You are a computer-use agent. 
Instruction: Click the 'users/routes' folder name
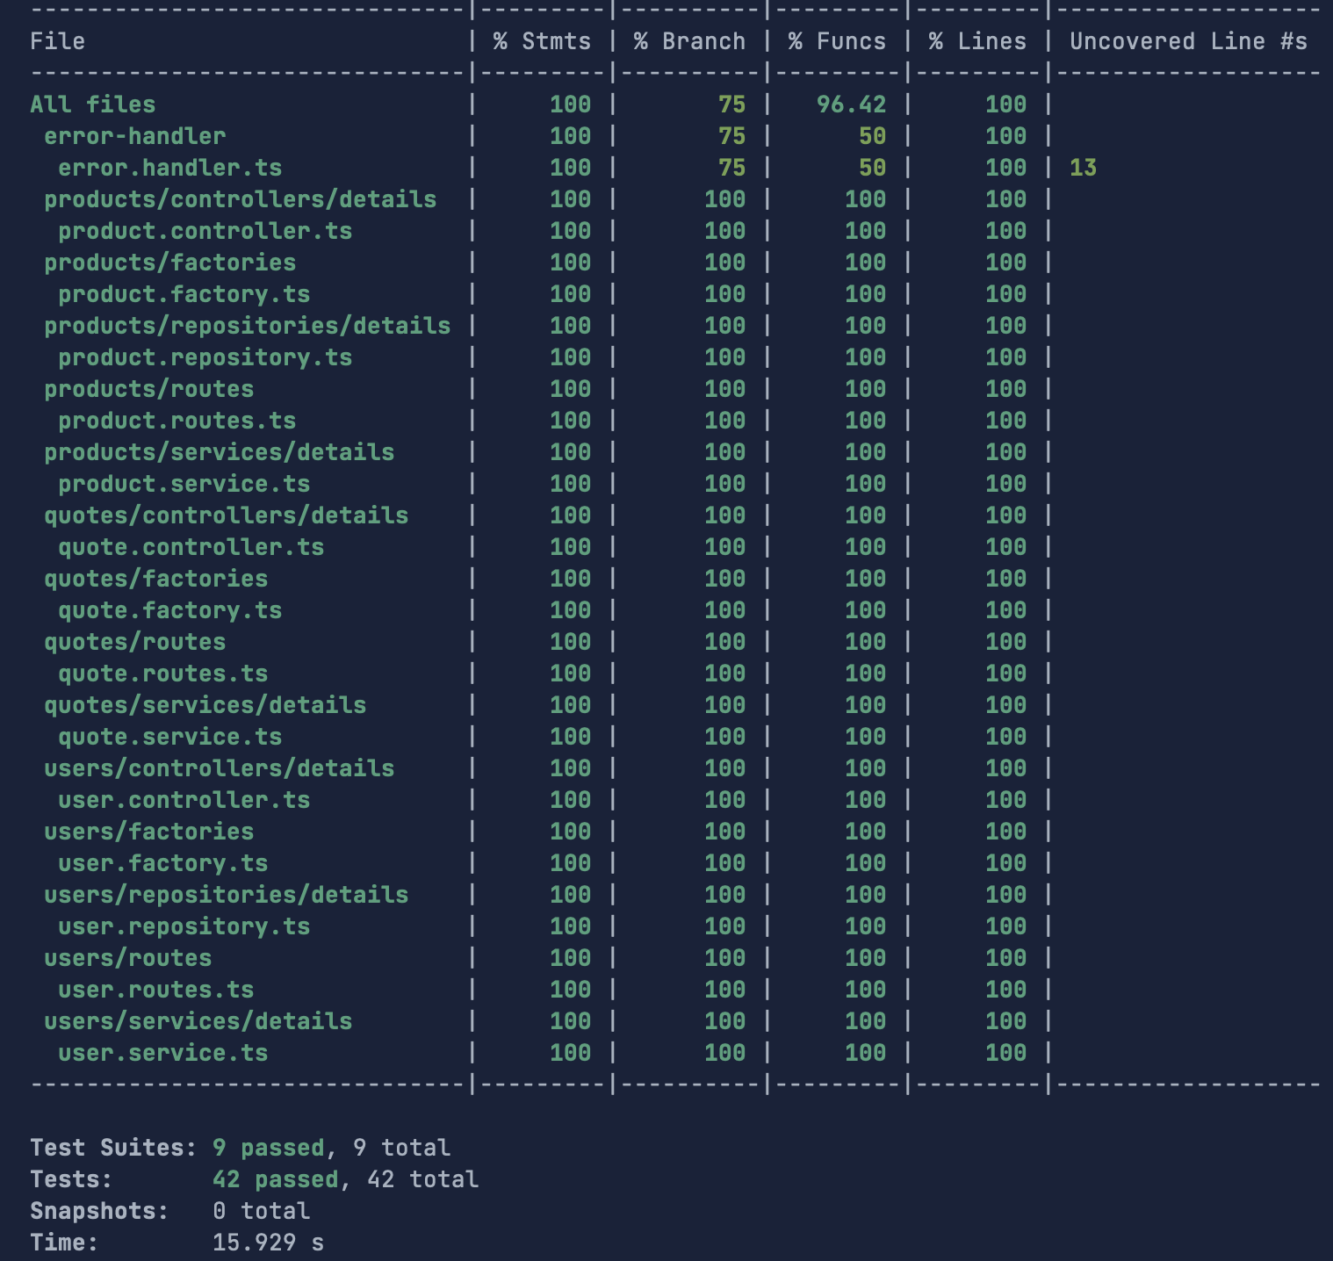coord(127,958)
